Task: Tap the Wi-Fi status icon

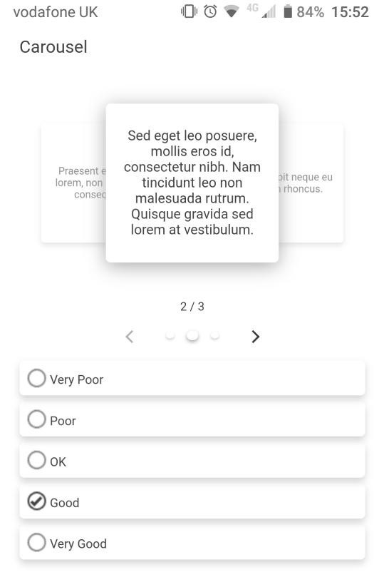Action: coord(232,11)
